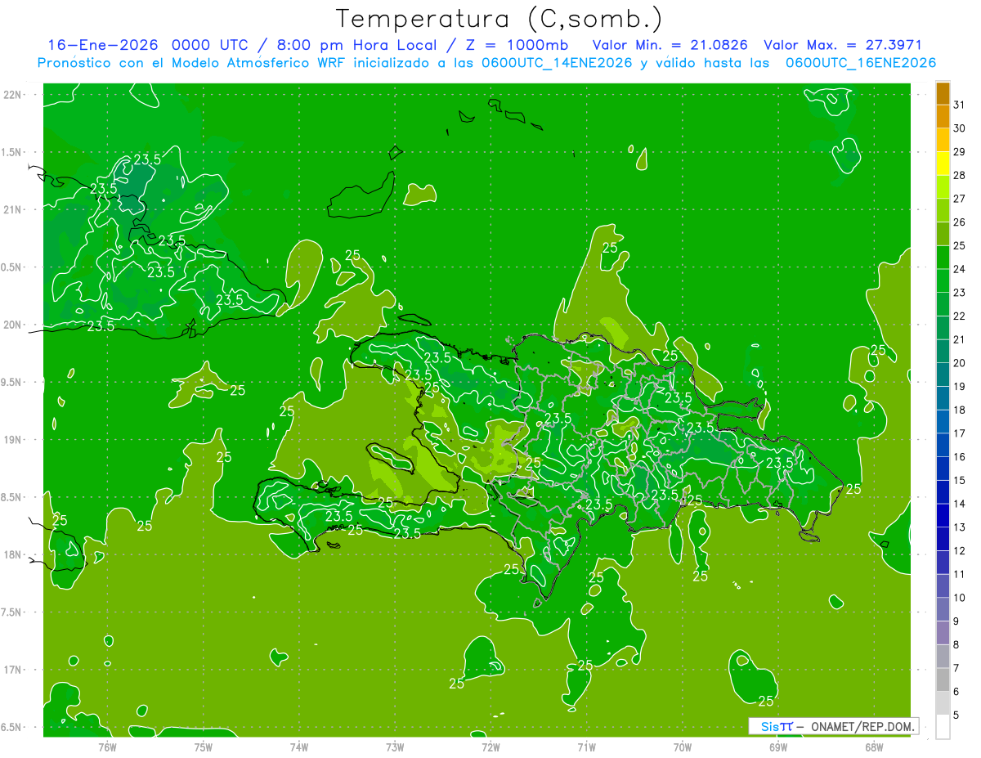Screen dimensions: 981x758
Task: Click the colorbar swatch between 24 and 25
Action: coord(943,258)
